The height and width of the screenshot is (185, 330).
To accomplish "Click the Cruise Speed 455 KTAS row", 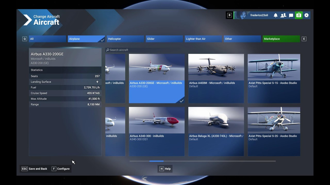I will 65,93.
